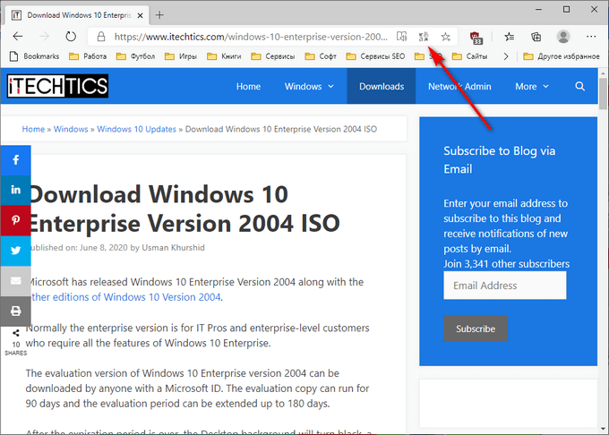Viewport: 609px width, 435px height.
Task: Open the share count icon above 10 SHARES
Action: [x=15, y=333]
